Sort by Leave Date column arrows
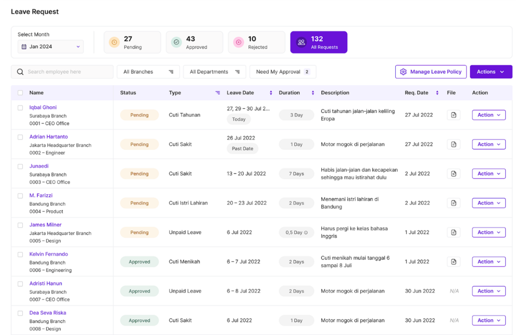Image resolution: width=519 pixels, height=335 pixels. (x=271, y=93)
